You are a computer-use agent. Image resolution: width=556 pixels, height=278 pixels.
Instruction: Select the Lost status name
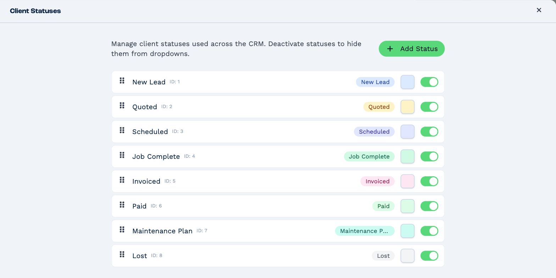click(x=140, y=256)
